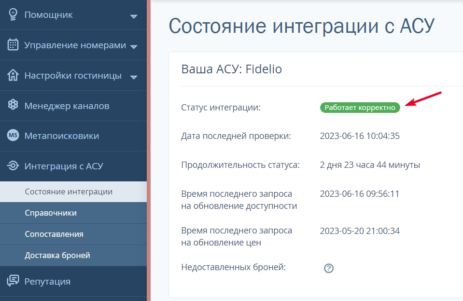This screenshot has width=463, height=301.
Task: Click the duration 2 дня 23 часа 44 минуты
Action: 370,165
